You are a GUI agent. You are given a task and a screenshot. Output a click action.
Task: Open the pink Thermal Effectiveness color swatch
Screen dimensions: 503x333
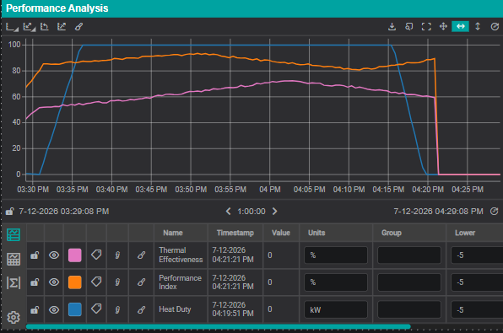[x=75, y=255]
